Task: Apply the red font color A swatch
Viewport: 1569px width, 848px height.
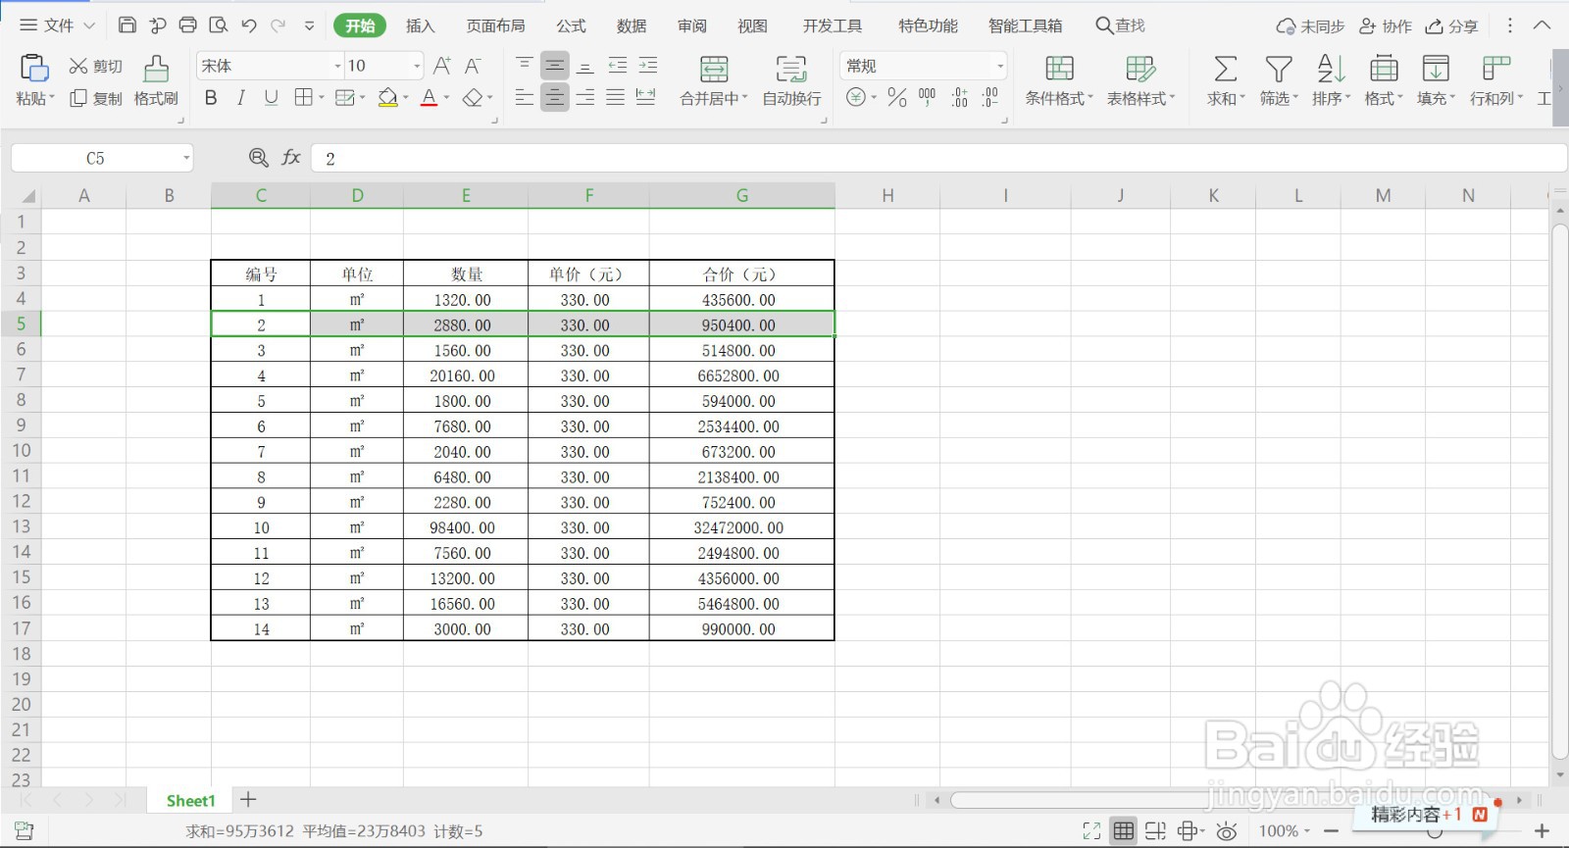Action: click(429, 97)
